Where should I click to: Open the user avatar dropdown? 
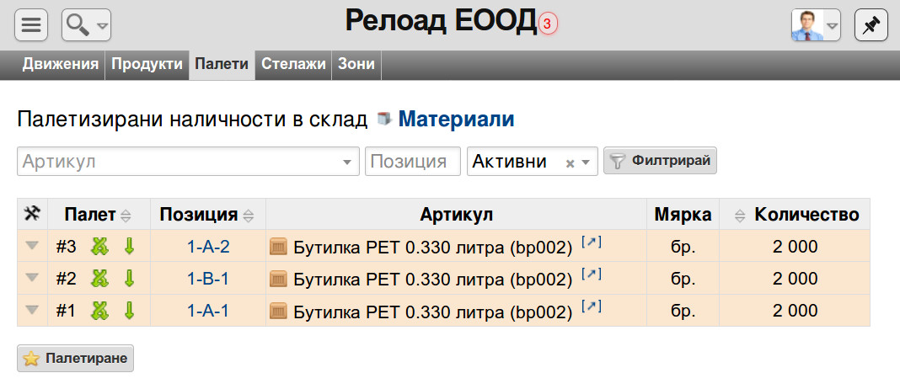point(816,25)
